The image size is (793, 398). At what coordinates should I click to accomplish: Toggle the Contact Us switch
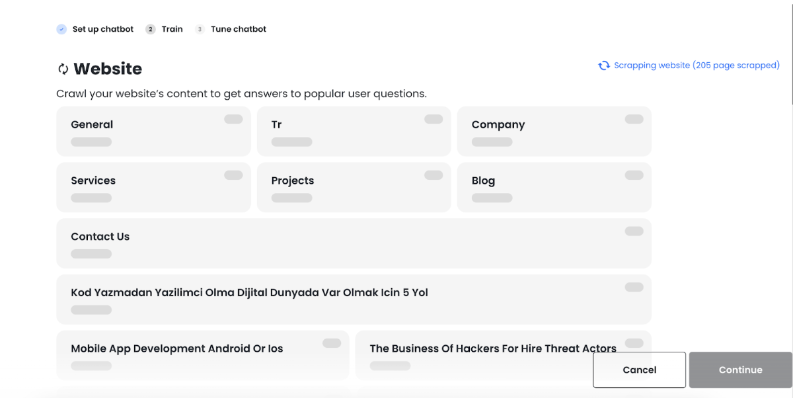click(634, 231)
